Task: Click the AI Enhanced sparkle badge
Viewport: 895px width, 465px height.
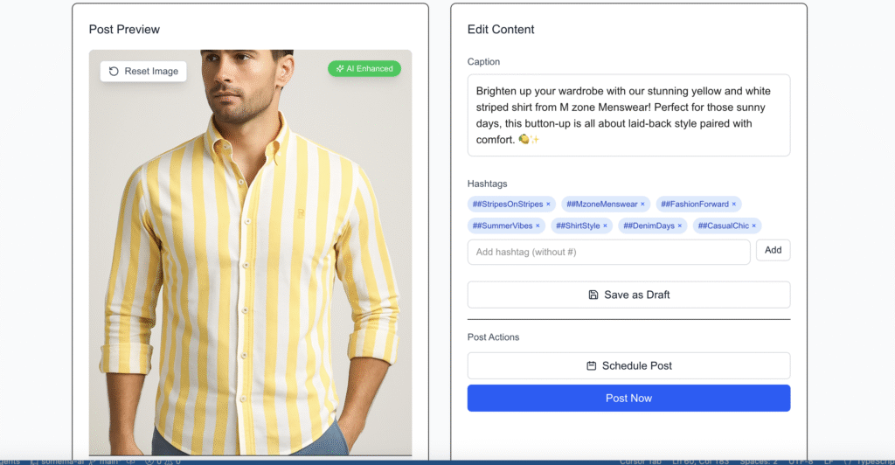Action: (364, 68)
